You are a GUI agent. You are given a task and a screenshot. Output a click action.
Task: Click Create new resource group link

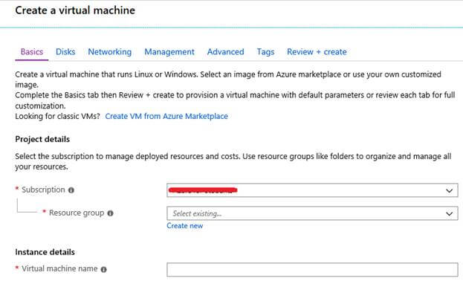[x=184, y=226]
